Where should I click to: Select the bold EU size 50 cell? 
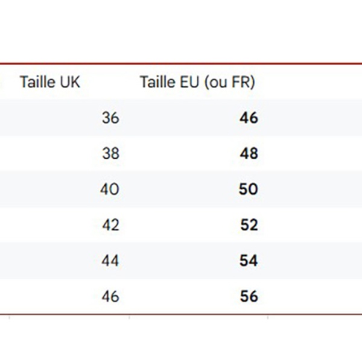pos(249,189)
